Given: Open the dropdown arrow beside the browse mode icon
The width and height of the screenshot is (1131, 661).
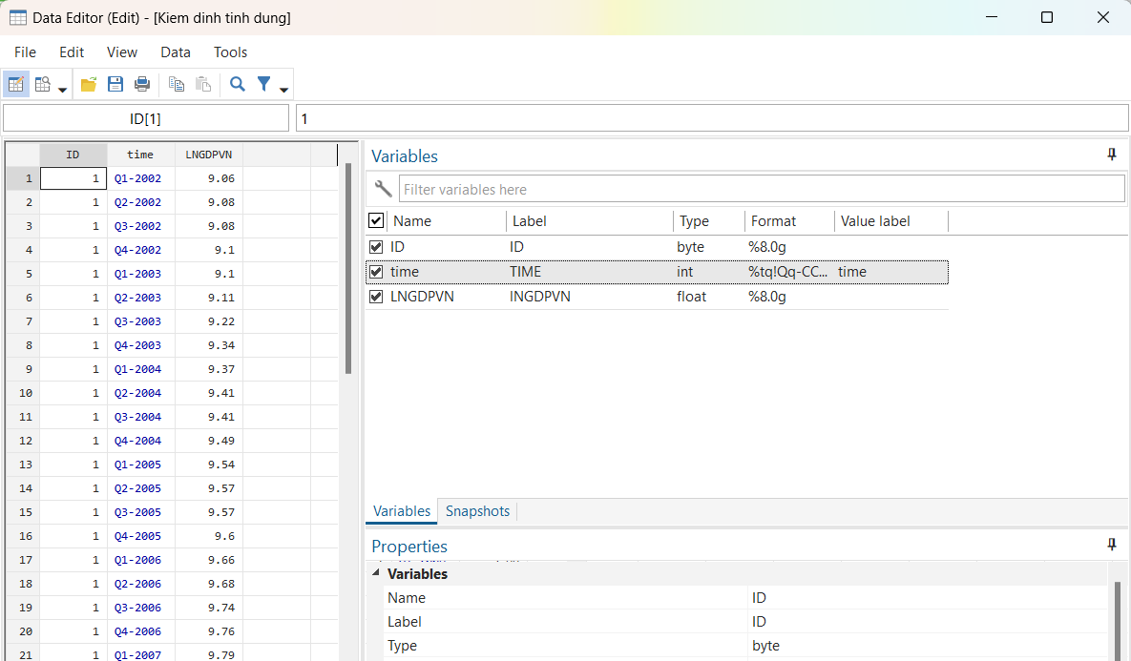Looking at the screenshot, I should click(x=63, y=90).
